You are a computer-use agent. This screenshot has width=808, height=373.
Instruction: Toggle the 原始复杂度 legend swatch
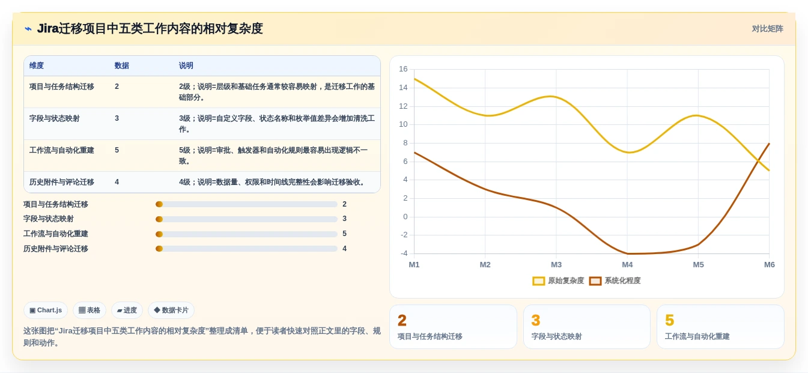pos(539,281)
